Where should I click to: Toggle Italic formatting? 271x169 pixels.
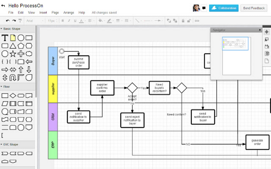pos(69,21)
